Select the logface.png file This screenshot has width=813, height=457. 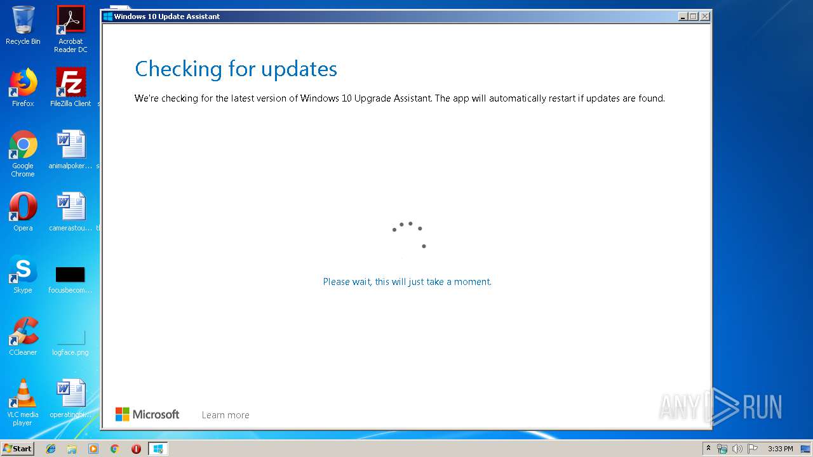71,341
